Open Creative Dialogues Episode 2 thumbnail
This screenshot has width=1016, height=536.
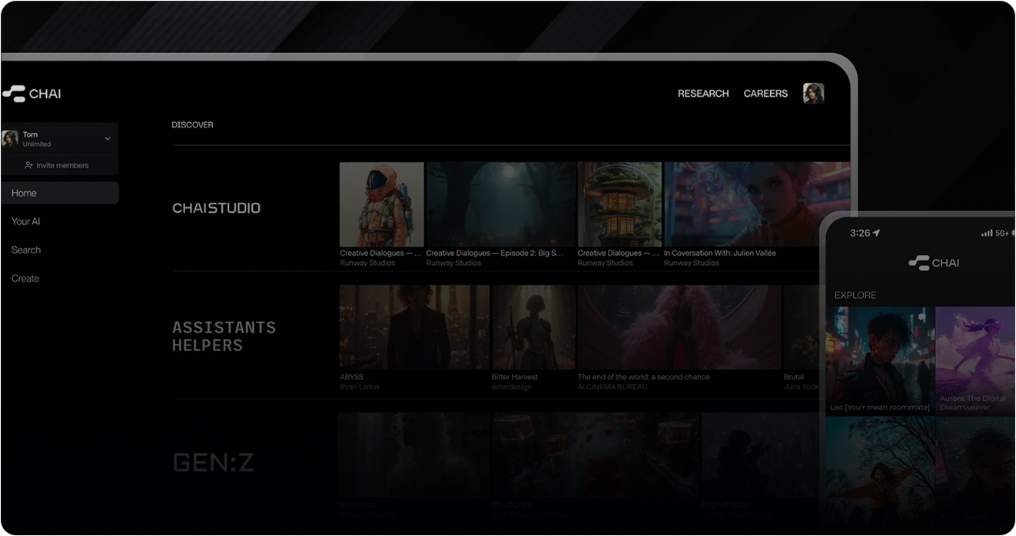(x=500, y=204)
